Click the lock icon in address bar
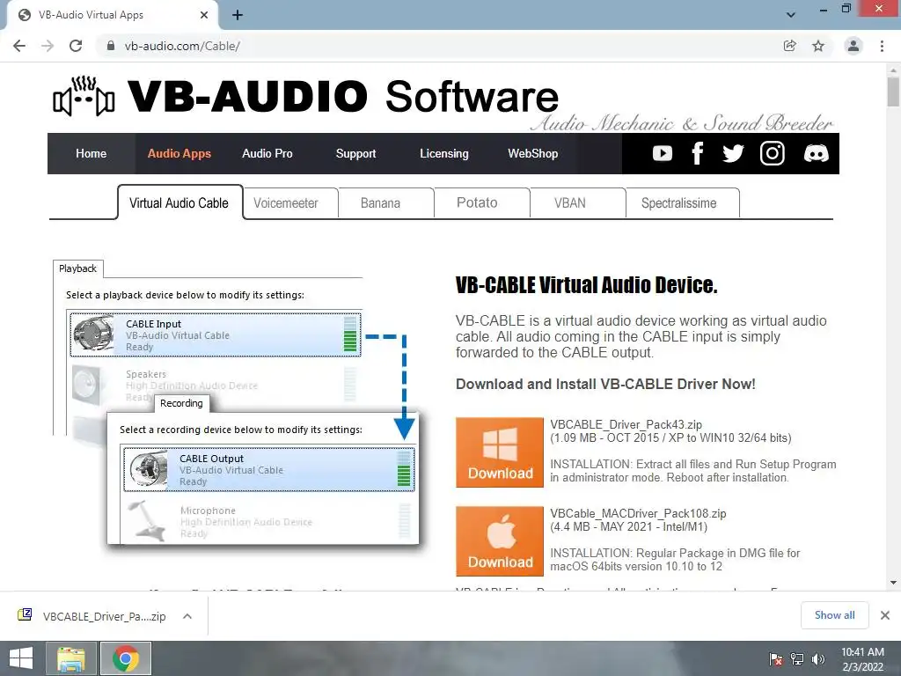Image resolution: width=901 pixels, height=676 pixels. [111, 46]
